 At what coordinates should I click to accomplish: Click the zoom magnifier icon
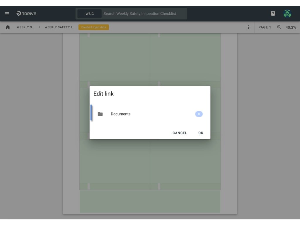[279, 27]
